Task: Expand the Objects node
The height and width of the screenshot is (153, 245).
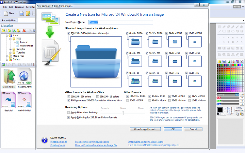Action: tap(7, 60)
